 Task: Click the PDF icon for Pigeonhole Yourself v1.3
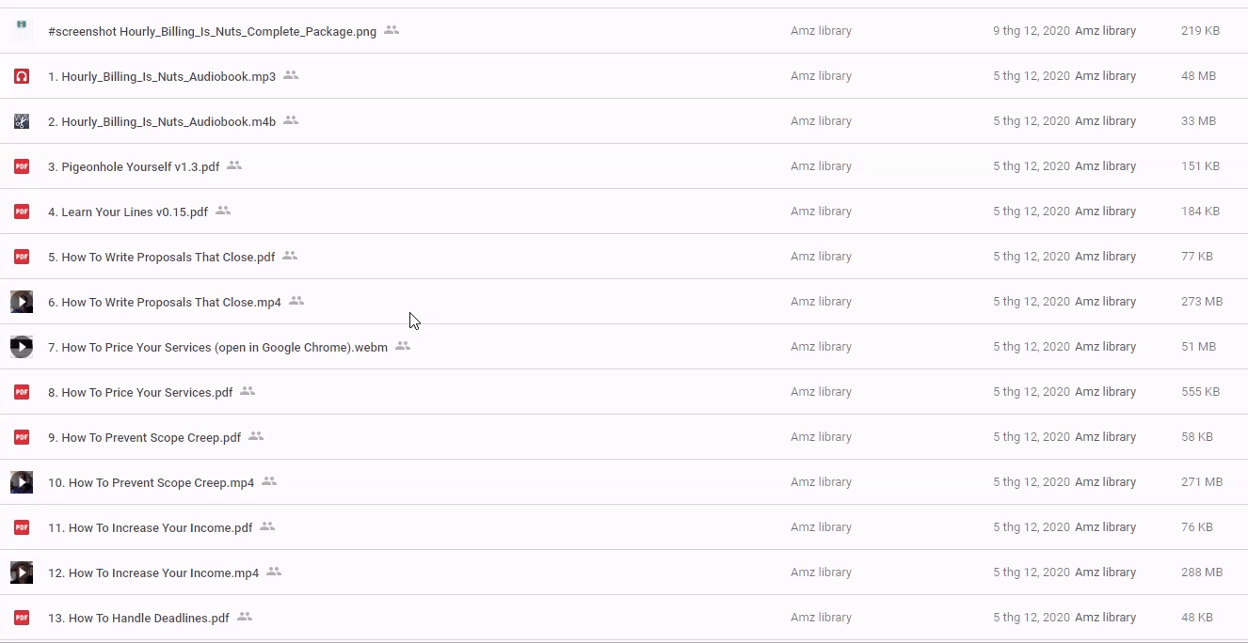22,166
